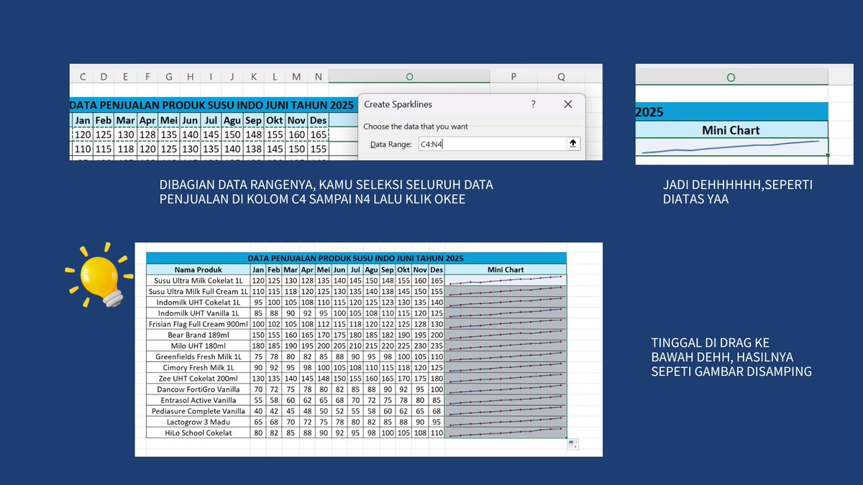The height and width of the screenshot is (485, 863).
Task: Select the Greenfields Fresh Milk 1L cell
Action: (198, 356)
